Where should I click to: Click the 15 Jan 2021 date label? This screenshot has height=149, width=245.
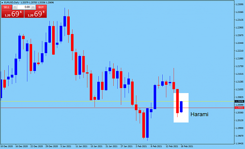[96, 146]
